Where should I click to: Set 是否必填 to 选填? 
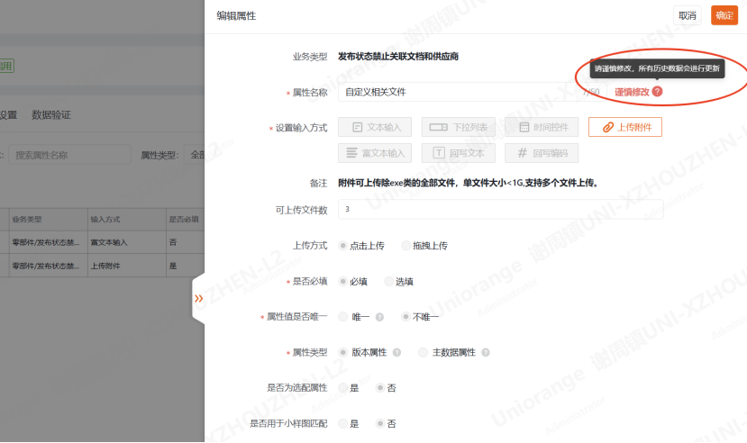pyautogui.click(x=389, y=281)
